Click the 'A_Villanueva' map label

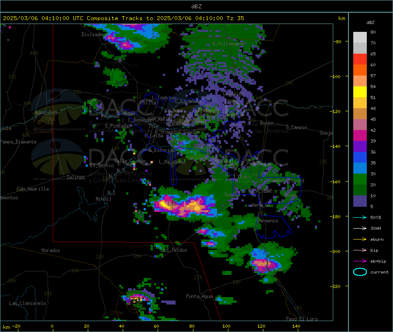(228, 44)
